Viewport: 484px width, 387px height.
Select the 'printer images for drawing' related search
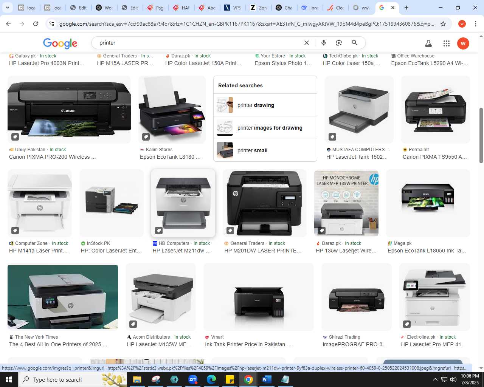point(265,128)
